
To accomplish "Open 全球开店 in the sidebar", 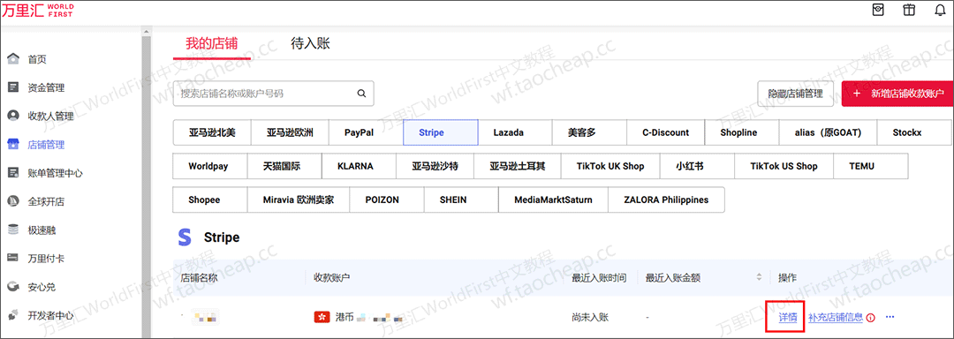I will point(46,201).
